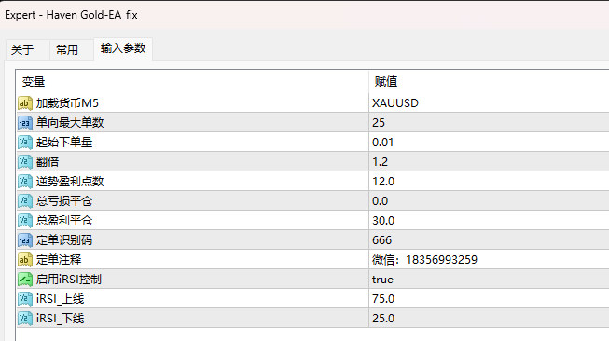Click the icon beside 逆势盈利点数
This screenshot has width=609, height=341.
[25, 181]
